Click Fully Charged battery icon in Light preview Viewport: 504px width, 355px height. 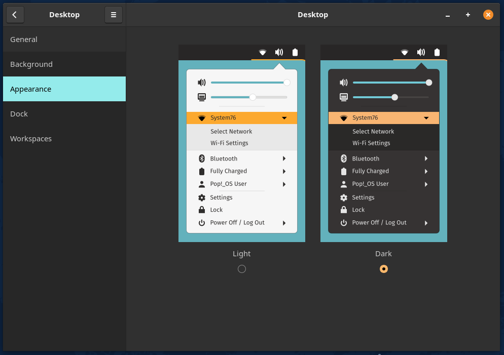click(x=201, y=171)
